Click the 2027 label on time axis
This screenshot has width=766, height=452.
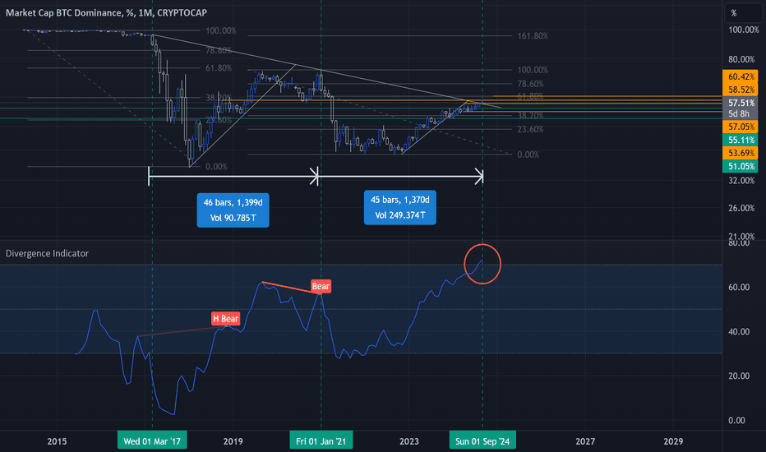point(585,441)
